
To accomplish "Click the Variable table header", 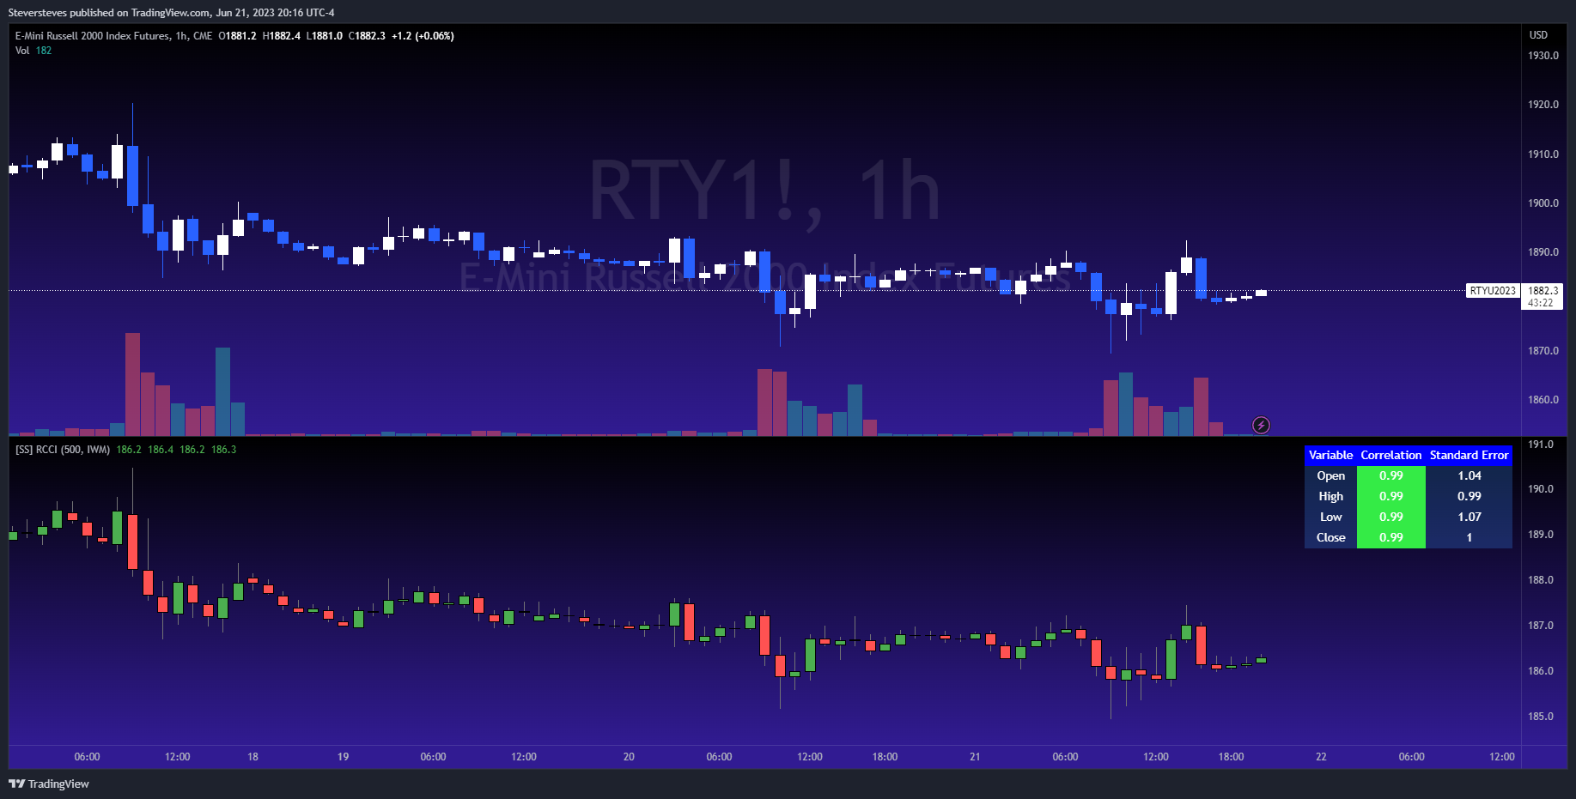I will [1330, 455].
